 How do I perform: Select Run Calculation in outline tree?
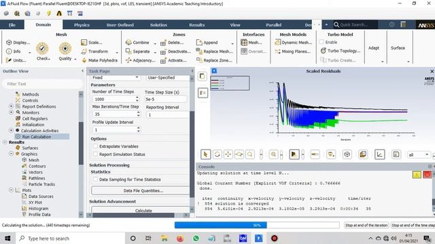[36, 137]
